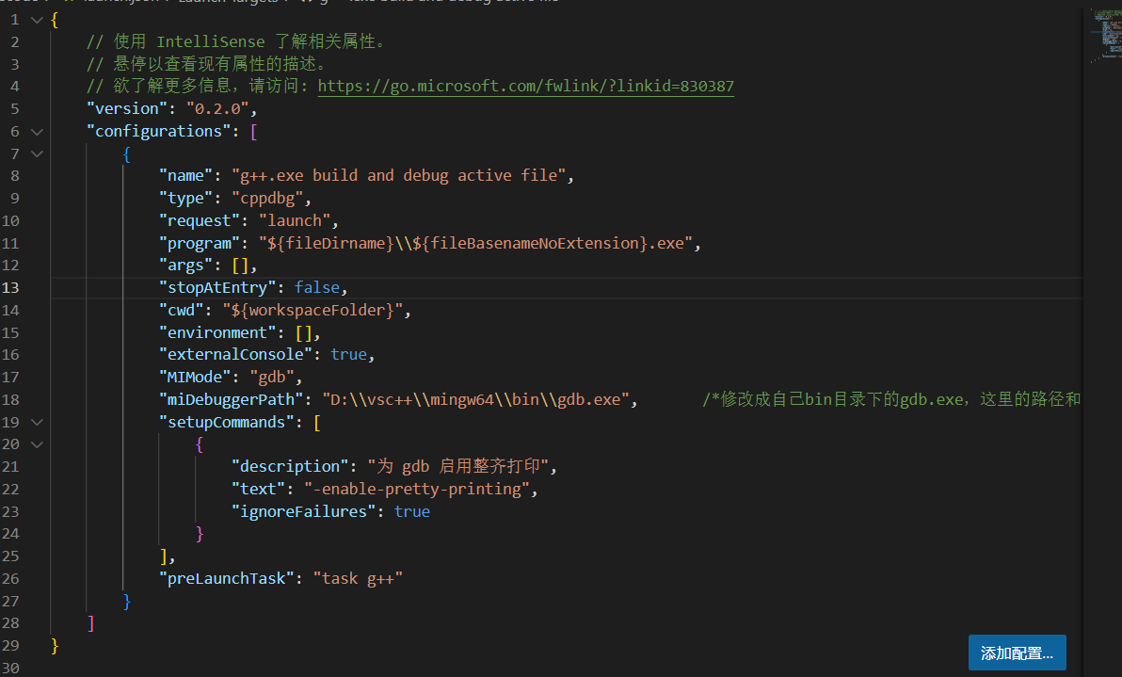The image size is (1122, 677).
Task: Click the "args" key
Action: (x=186, y=266)
